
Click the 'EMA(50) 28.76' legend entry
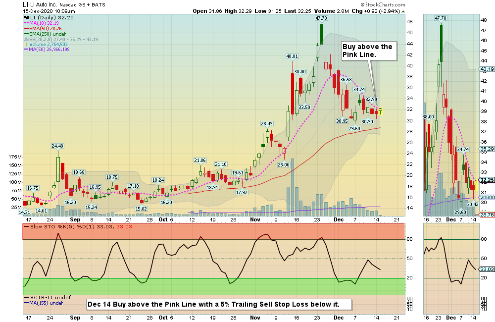tap(43, 28)
